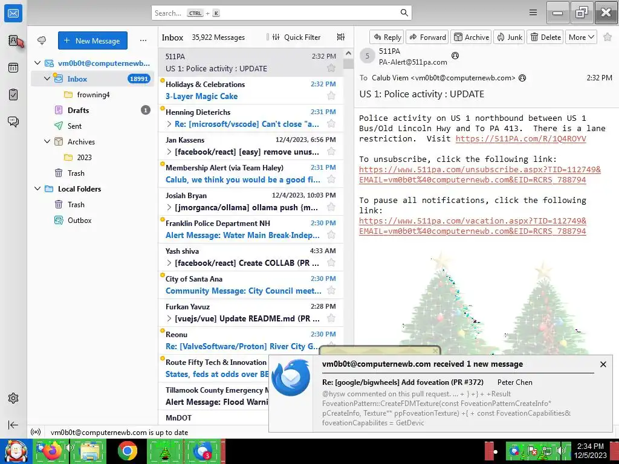619x464 pixels.
Task: Open the Chat space
Action: (x=13, y=121)
